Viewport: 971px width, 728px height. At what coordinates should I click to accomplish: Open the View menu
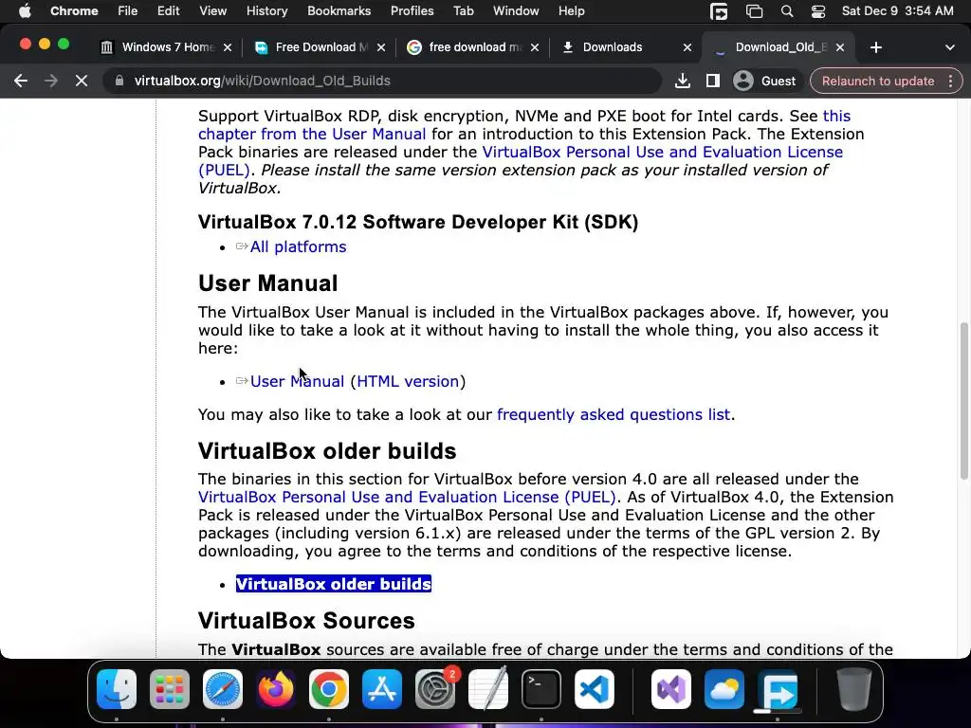point(212,11)
